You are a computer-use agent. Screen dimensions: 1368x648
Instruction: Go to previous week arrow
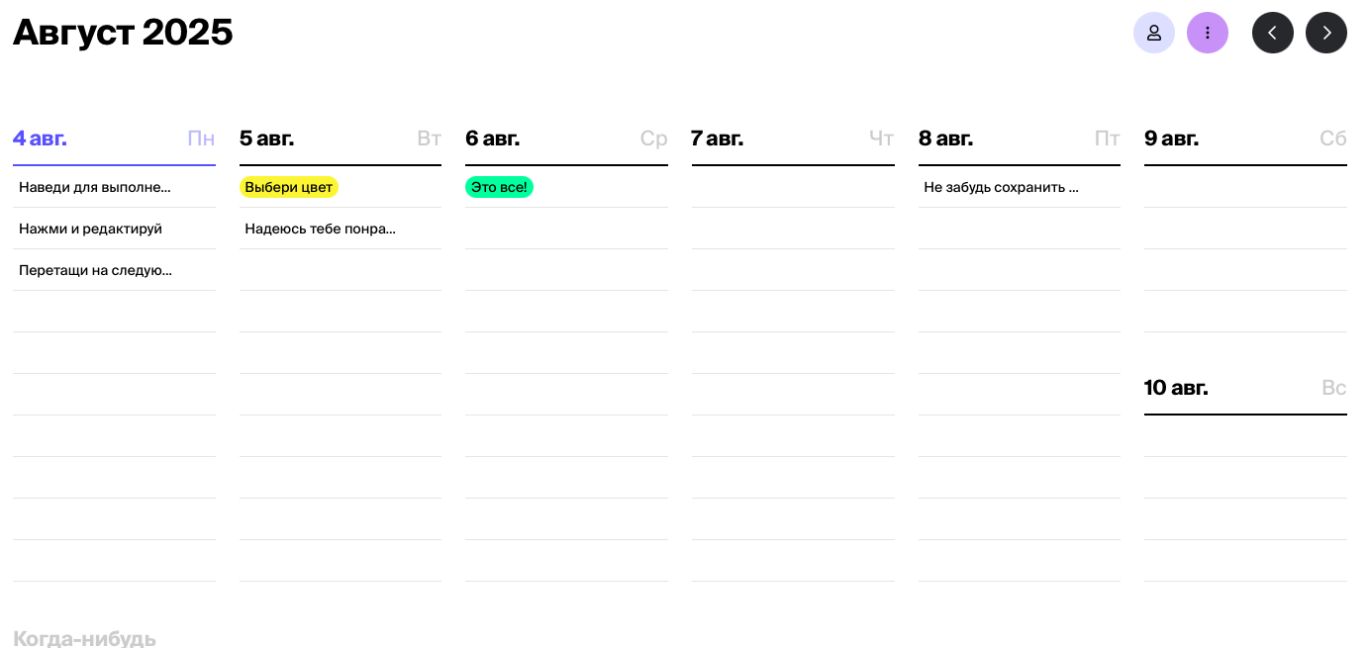[1272, 33]
